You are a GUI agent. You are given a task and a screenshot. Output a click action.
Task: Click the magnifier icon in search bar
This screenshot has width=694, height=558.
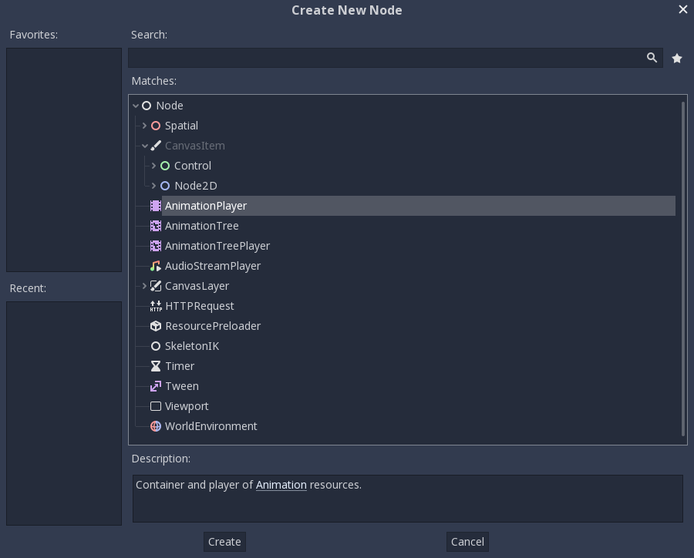click(652, 57)
